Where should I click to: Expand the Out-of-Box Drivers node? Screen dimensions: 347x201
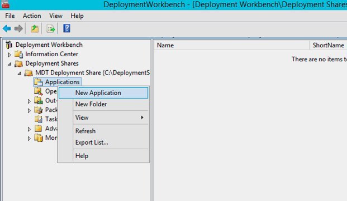pyautogui.click(x=29, y=101)
